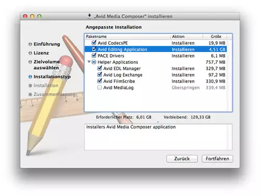Screen dimensions: 260x196
Task: Select the Avid CodecsPE package name
Action: 113,43
